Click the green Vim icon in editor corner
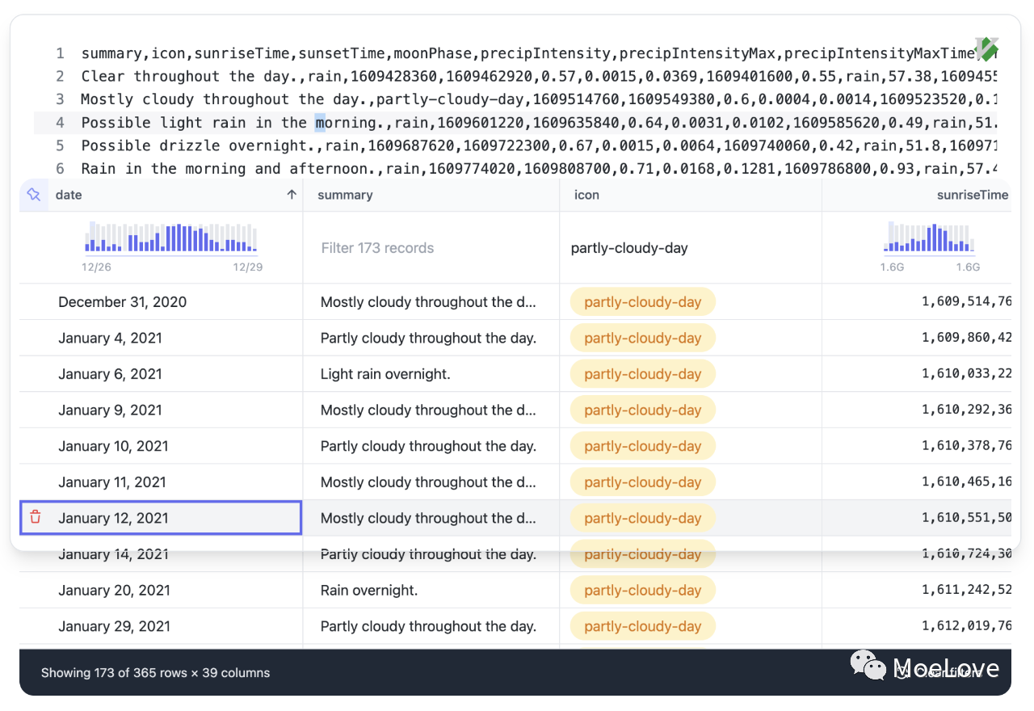The image size is (1034, 711). 986,49
